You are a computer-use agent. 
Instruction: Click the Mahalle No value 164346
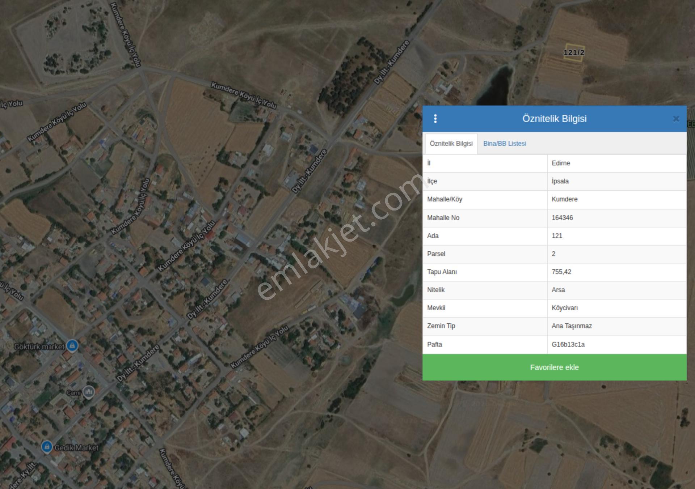(x=617, y=218)
